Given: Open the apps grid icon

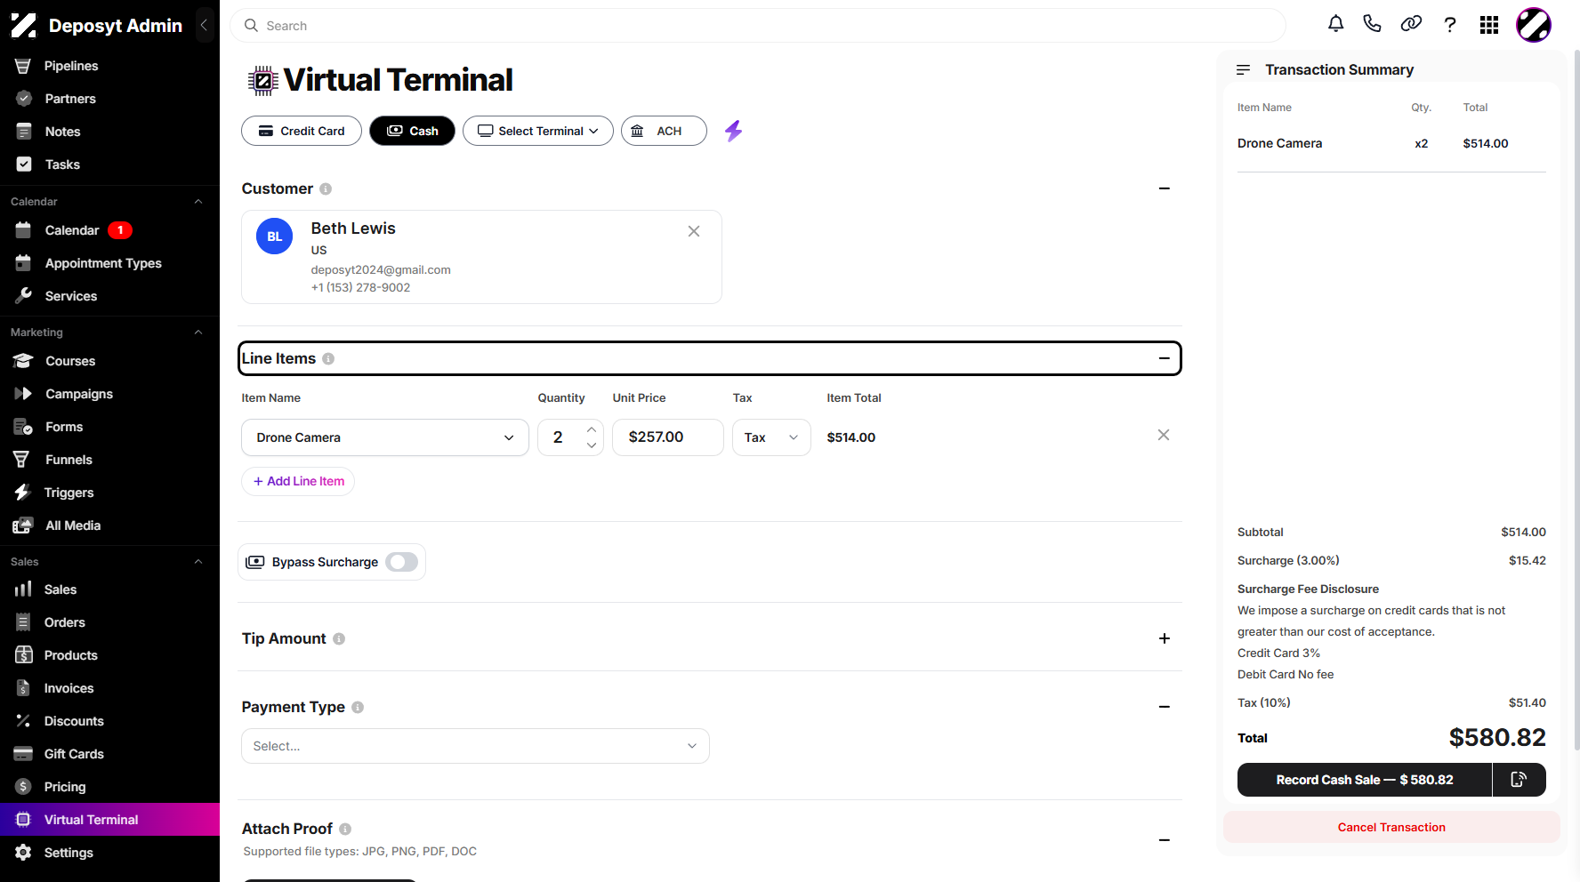Looking at the screenshot, I should tap(1489, 25).
